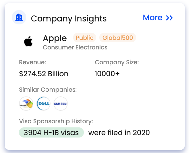Click the Revenue label
Viewport: 189px width, 153px height.
coord(33,62)
